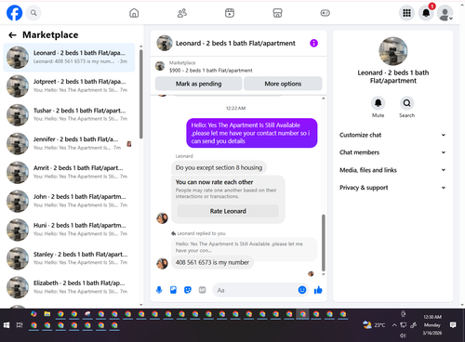Attach a file using the image icon
465x342 pixels.
coord(173,290)
